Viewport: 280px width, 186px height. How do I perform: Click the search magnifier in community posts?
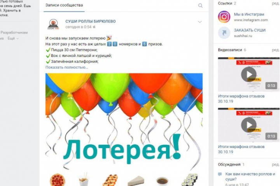[200, 5]
